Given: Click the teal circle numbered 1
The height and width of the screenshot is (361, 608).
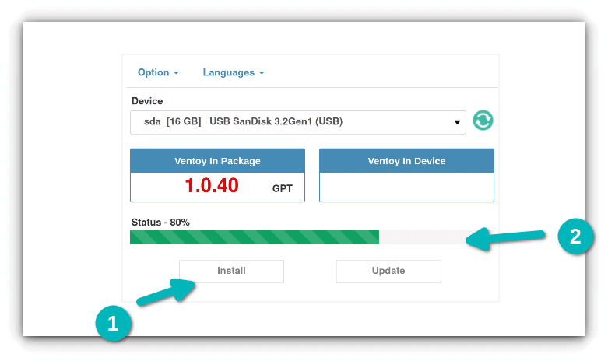Looking at the screenshot, I should (x=114, y=324).
